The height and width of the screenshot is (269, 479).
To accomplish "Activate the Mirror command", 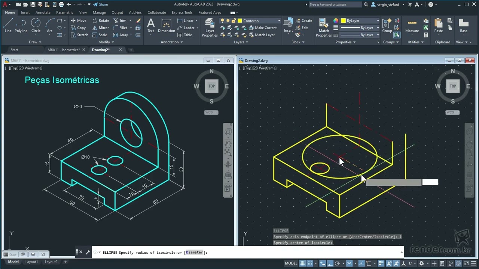I will [x=101, y=28].
